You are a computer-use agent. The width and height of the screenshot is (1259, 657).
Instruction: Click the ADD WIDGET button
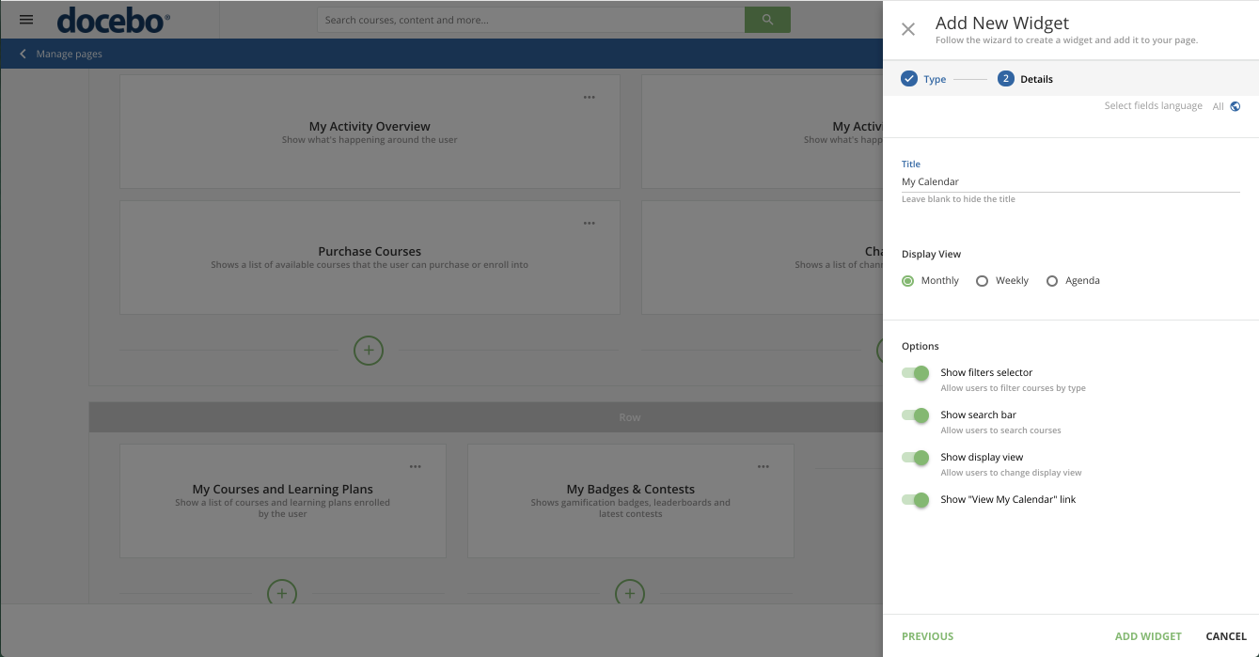[1148, 636]
